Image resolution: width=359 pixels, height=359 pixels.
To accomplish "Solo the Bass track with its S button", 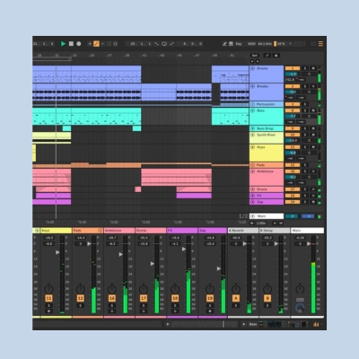I will click(x=305, y=110).
